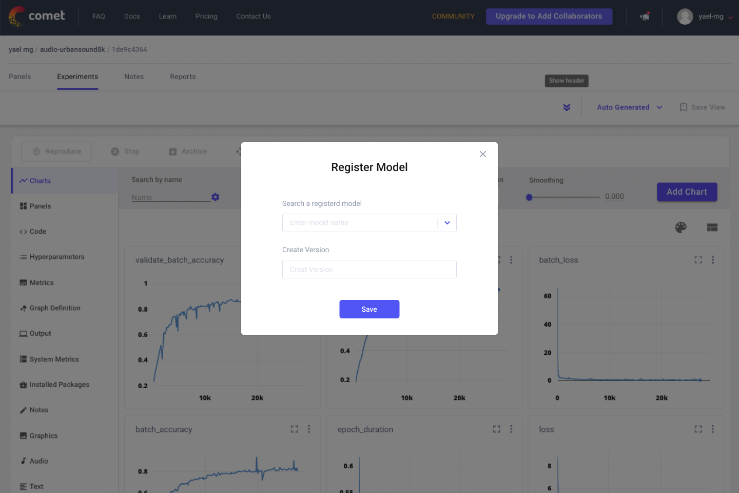The width and height of the screenshot is (739, 493).
Task: Visit the COMMUNITY link
Action: [453, 16]
